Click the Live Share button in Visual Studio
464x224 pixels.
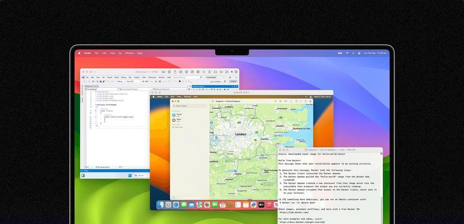[217, 81]
